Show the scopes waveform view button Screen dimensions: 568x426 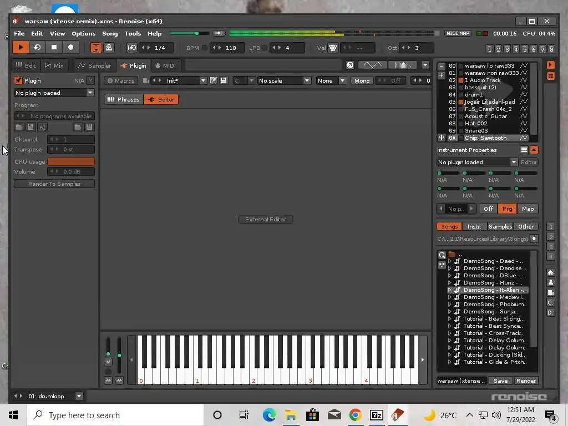(372, 65)
